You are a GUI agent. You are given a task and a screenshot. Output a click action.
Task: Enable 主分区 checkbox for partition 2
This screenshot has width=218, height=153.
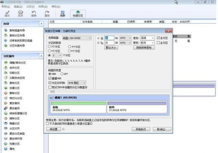pos(158,43)
